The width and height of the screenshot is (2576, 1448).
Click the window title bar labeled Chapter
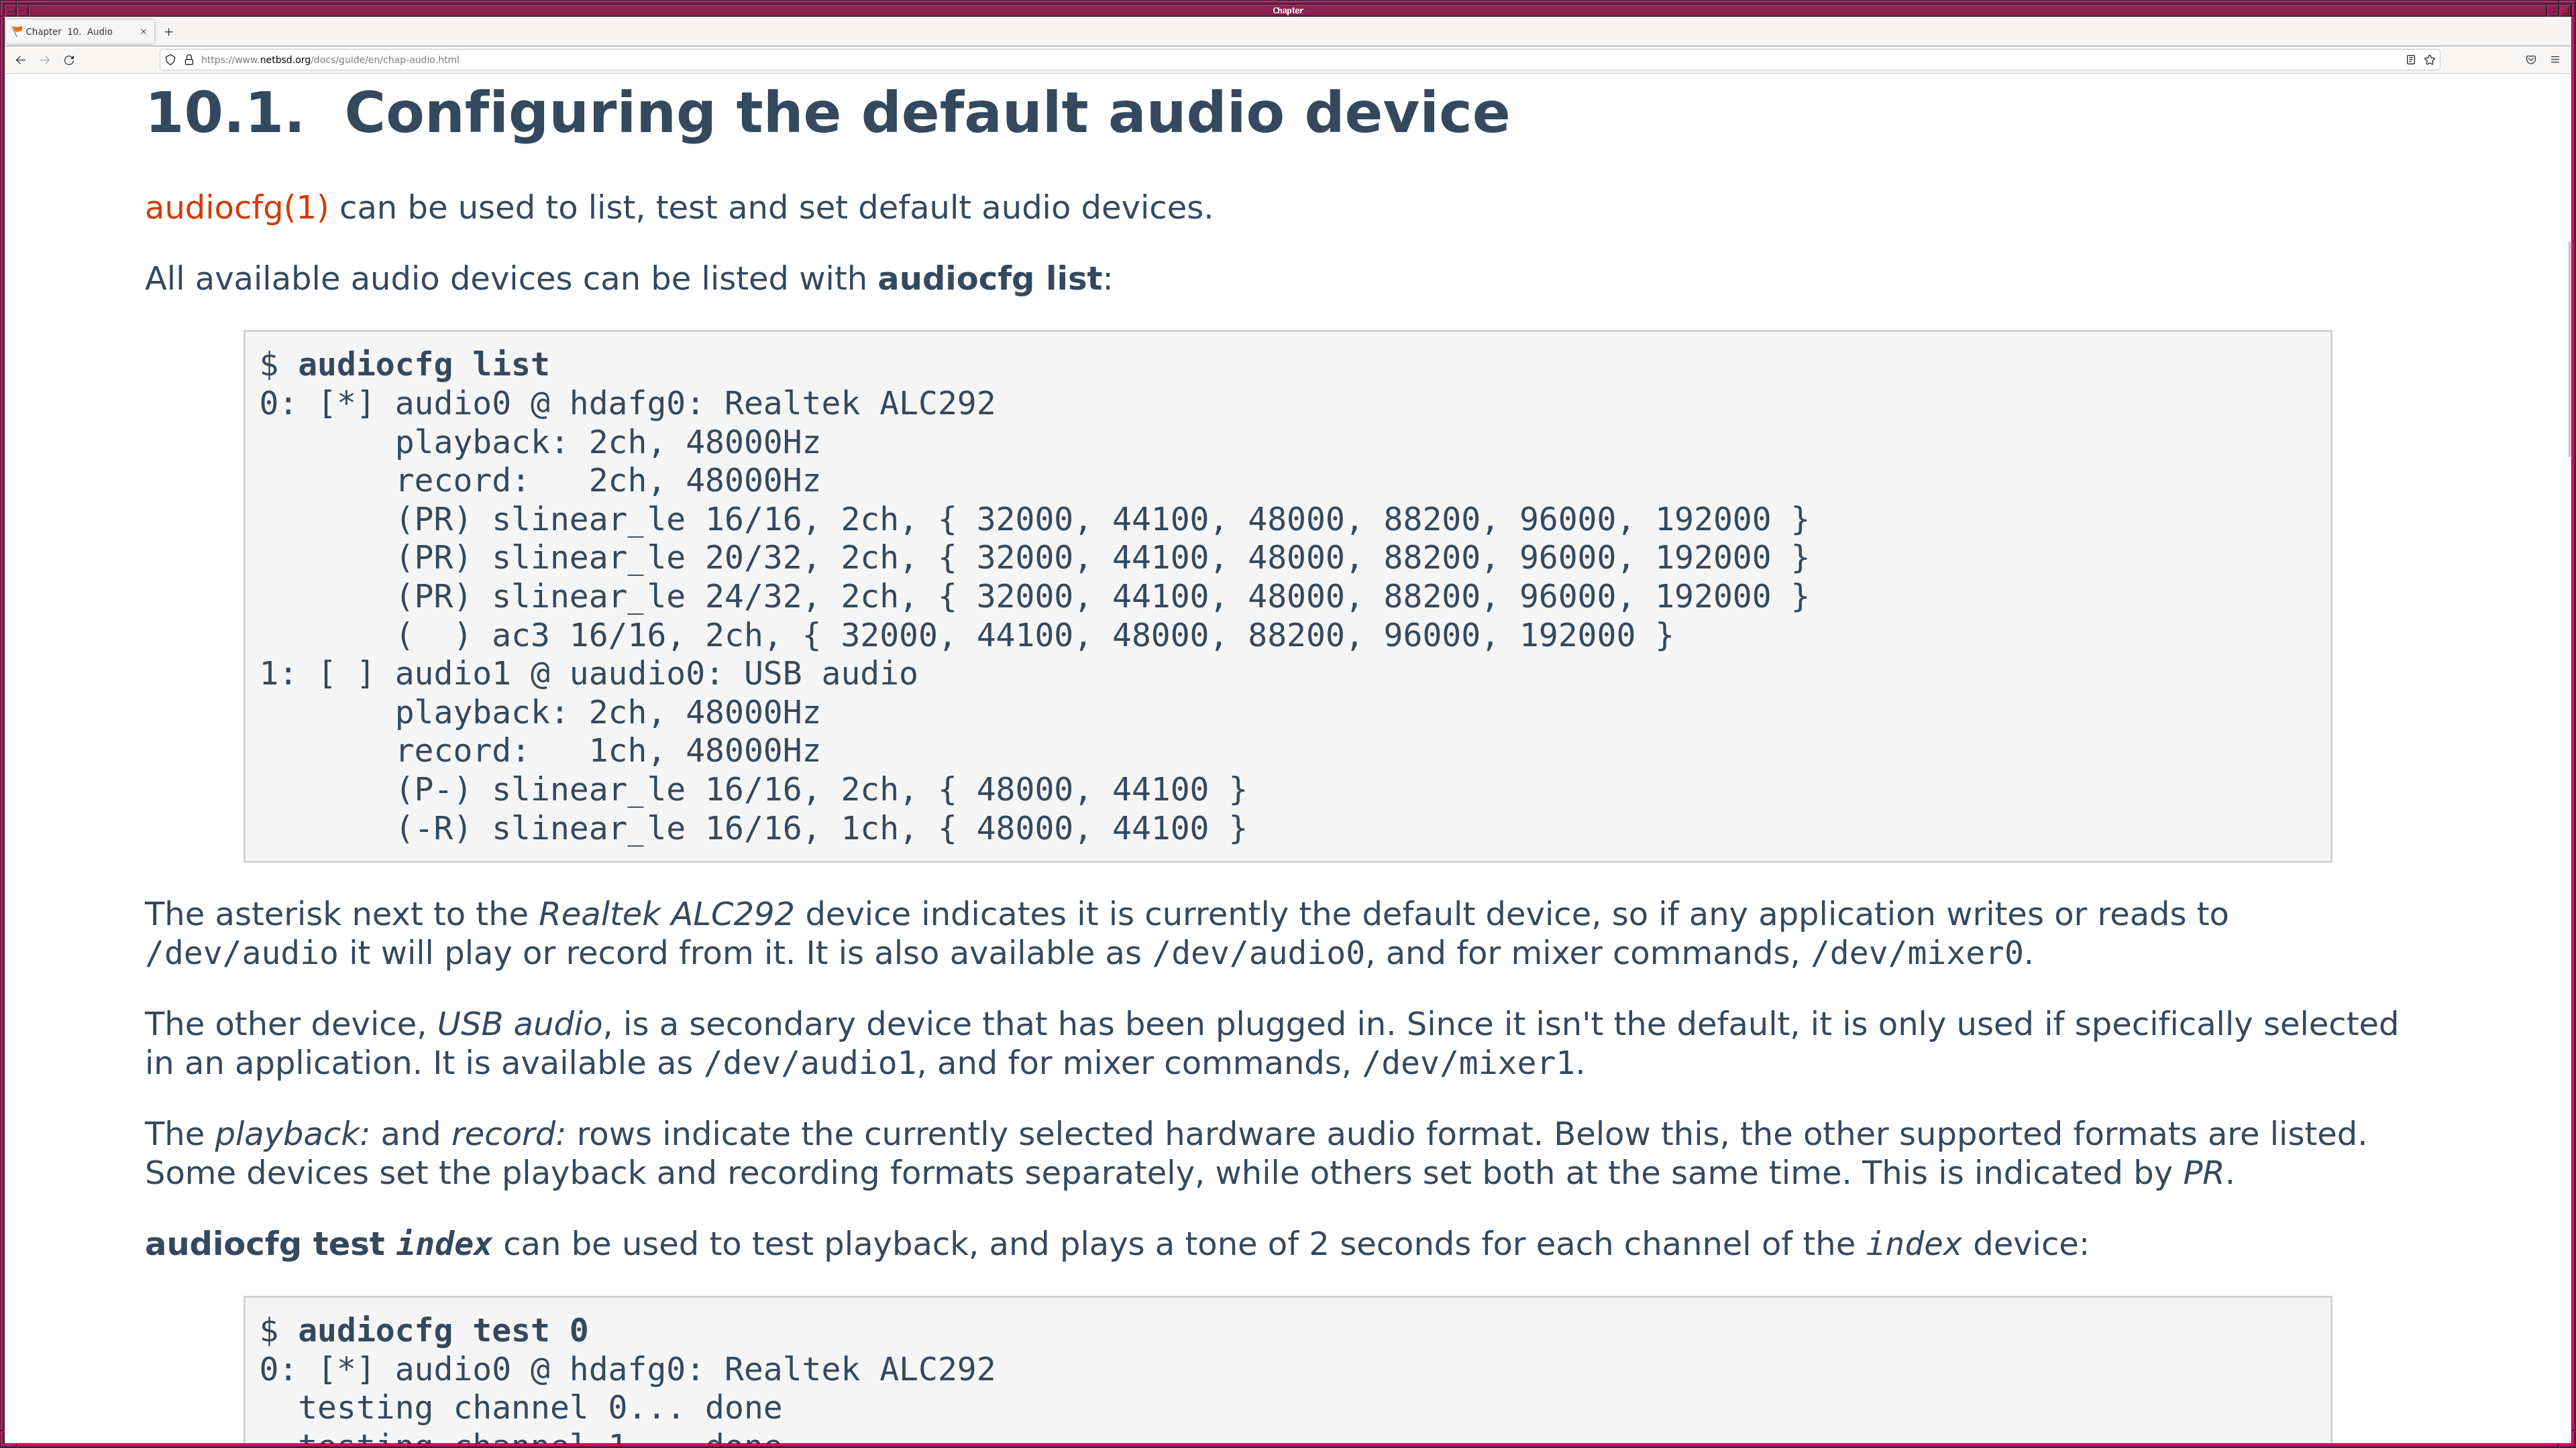(1288, 10)
